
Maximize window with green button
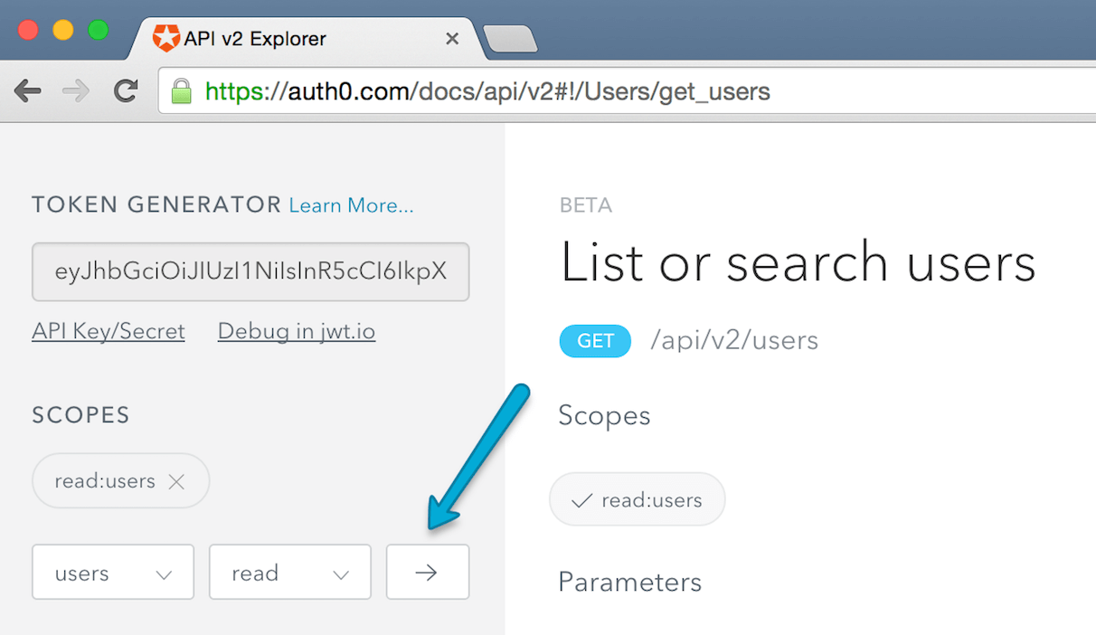99,30
